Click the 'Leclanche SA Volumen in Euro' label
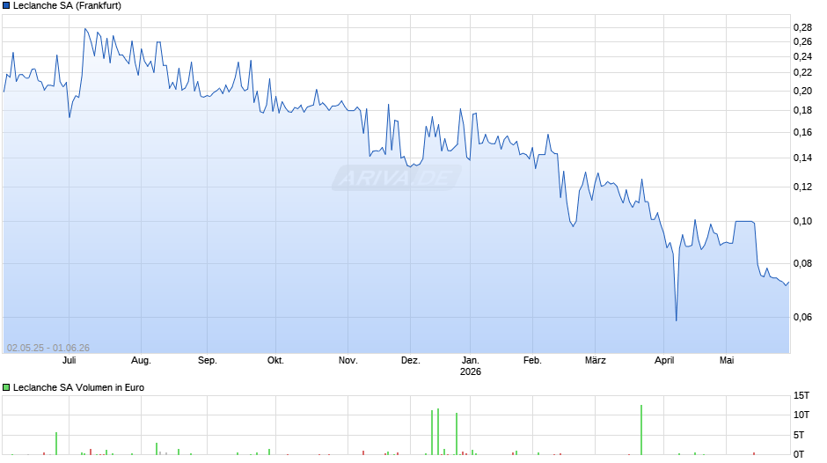The width and height of the screenshot is (827, 463). (x=78, y=387)
